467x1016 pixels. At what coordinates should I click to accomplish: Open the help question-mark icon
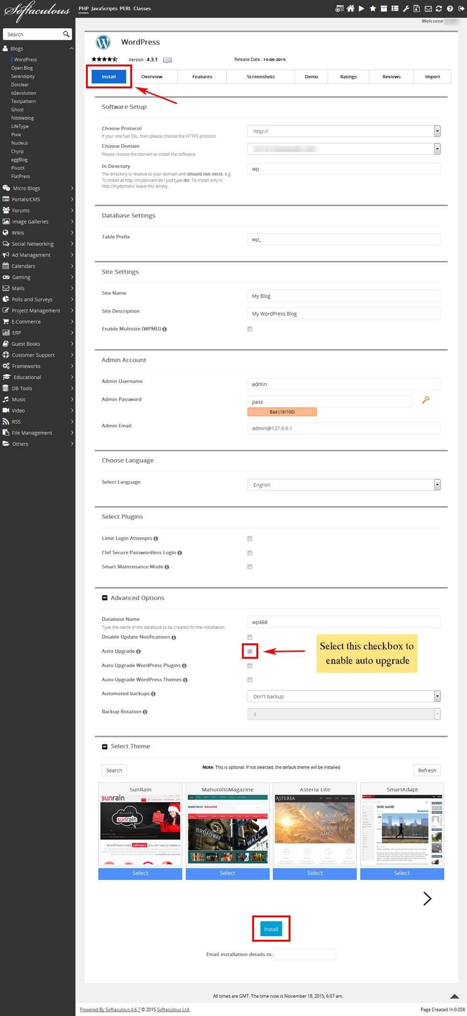(450, 8)
